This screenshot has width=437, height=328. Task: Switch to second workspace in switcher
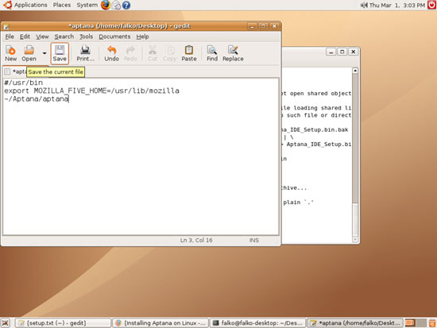(x=421, y=323)
